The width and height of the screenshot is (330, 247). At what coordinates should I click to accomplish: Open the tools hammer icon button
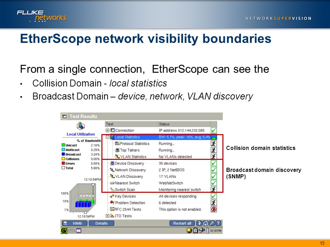coord(212,223)
